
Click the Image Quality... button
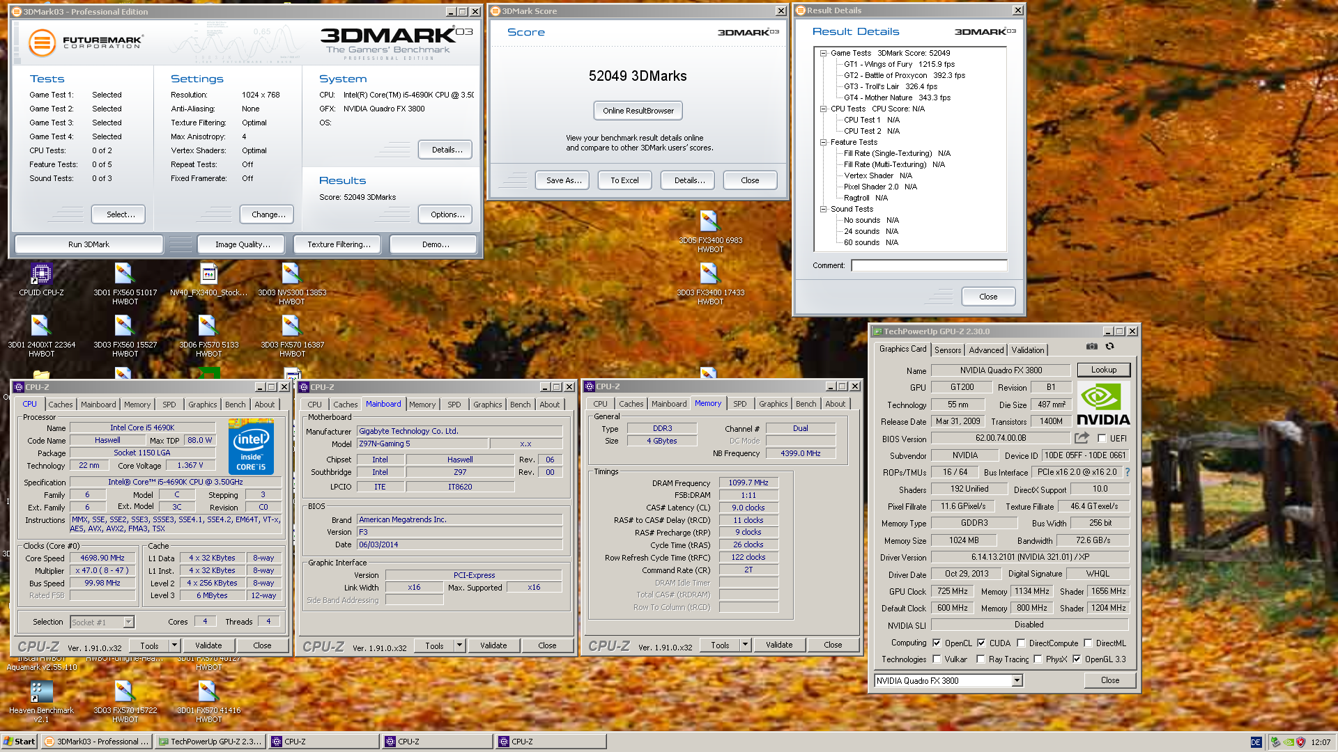point(242,244)
